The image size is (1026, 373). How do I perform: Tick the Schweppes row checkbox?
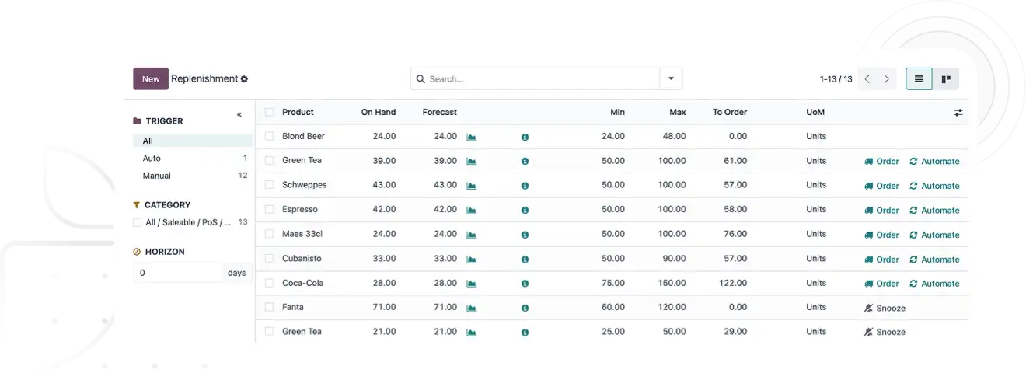[x=269, y=185]
